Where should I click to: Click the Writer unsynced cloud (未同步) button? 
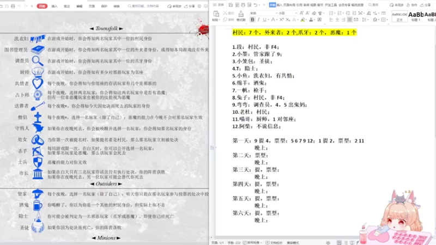click(x=396, y=5)
